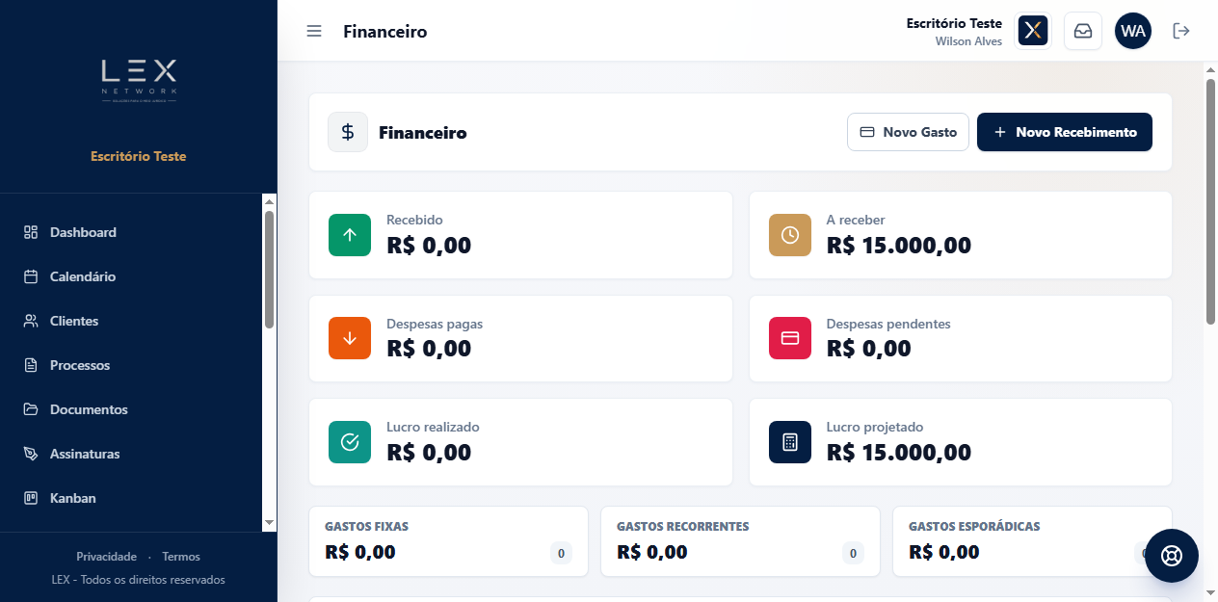The width and height of the screenshot is (1218, 602).
Task: Click the red Despesas pendentes card icon
Action: pyautogui.click(x=790, y=338)
